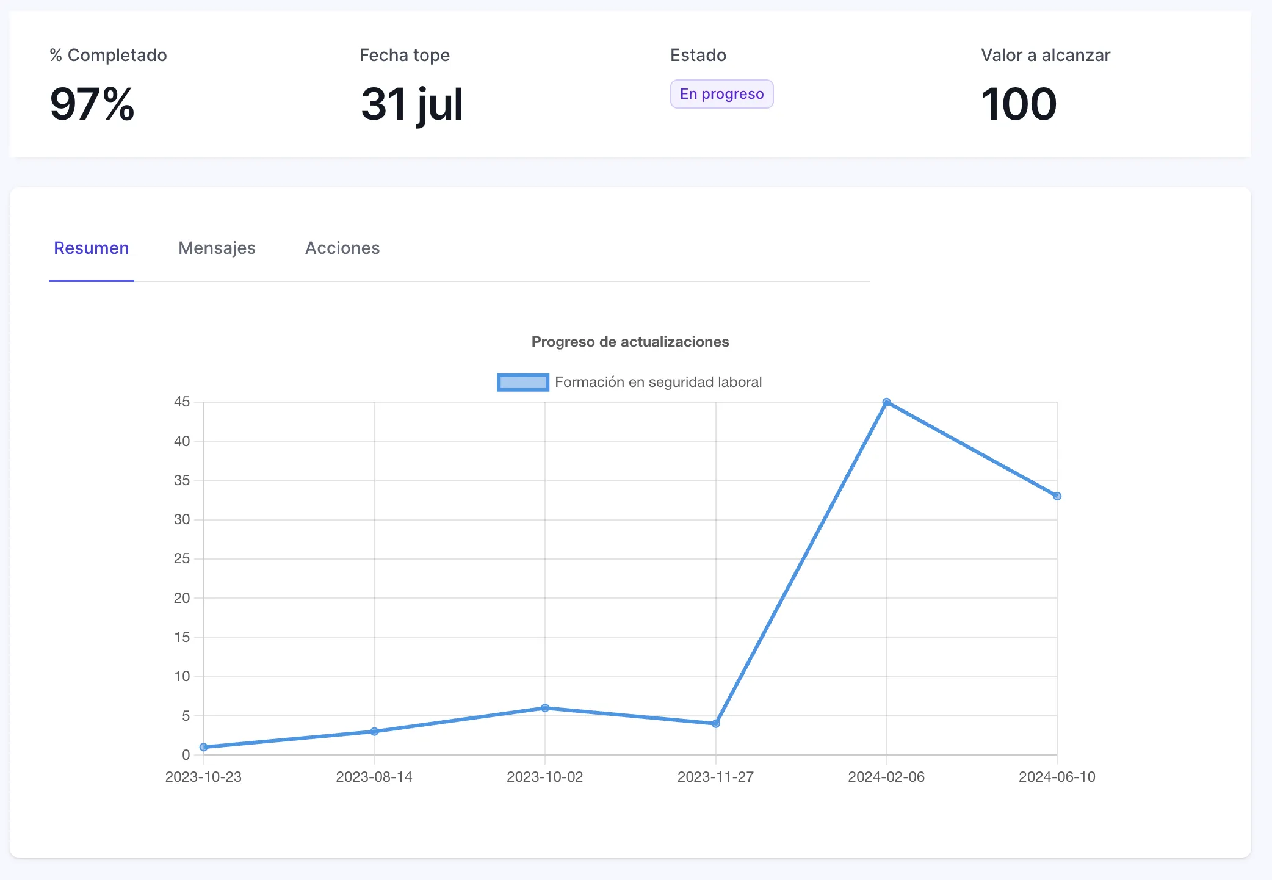
Task: Click the 97% completed value
Action: (92, 104)
